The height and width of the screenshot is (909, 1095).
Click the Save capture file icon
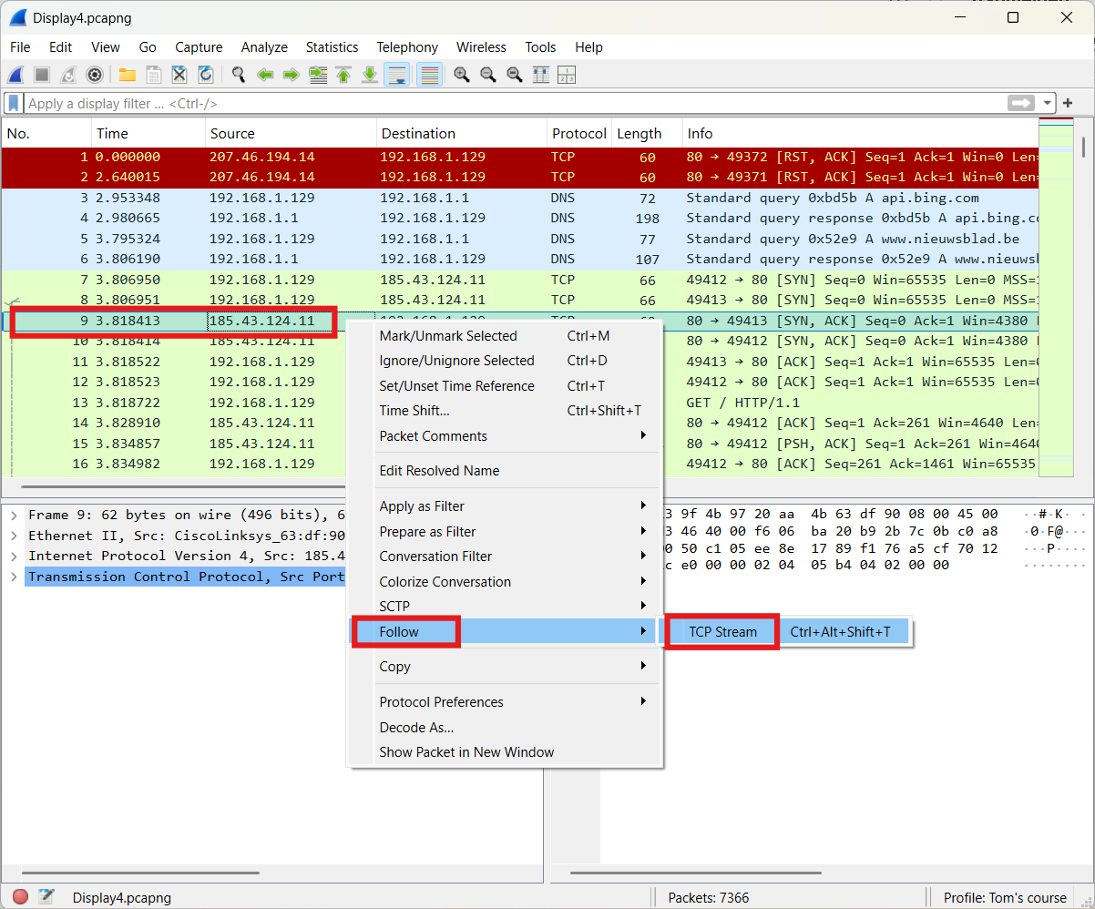tap(154, 75)
